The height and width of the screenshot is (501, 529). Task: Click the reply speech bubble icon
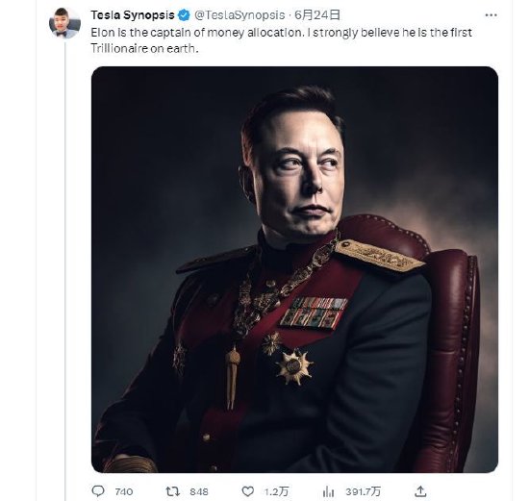coord(98,491)
